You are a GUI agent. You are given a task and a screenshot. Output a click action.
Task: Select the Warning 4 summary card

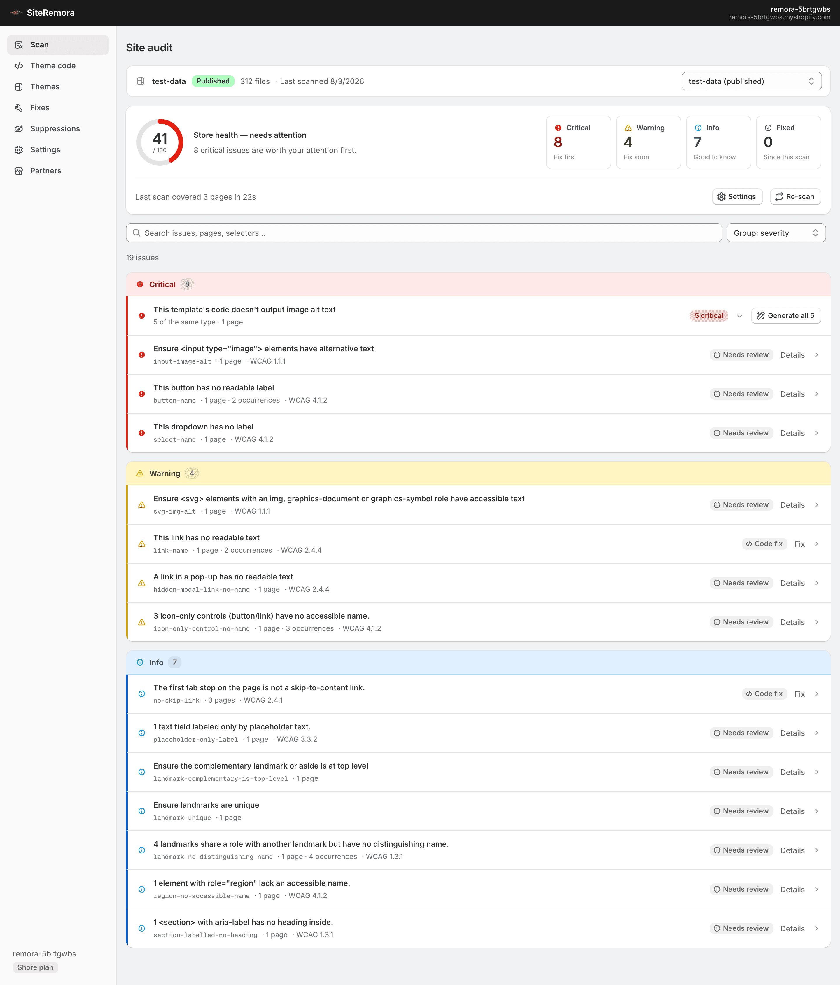click(648, 142)
